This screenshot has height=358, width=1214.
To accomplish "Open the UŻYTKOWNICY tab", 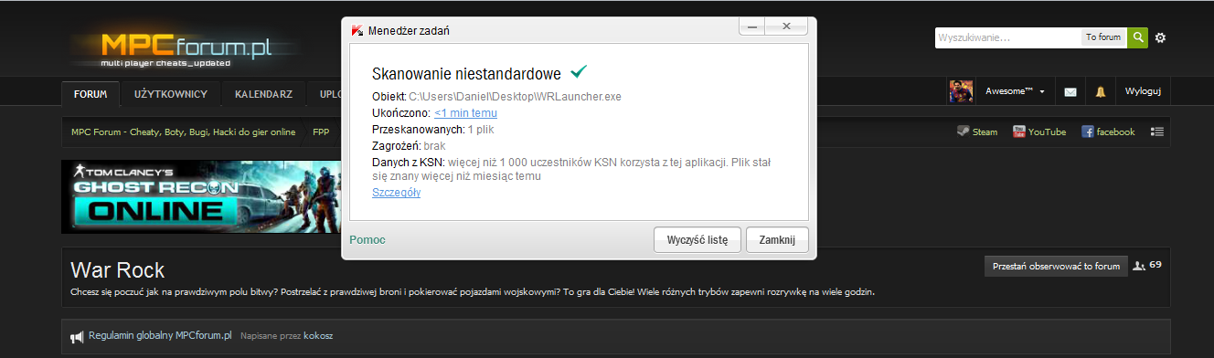I will tap(171, 93).
